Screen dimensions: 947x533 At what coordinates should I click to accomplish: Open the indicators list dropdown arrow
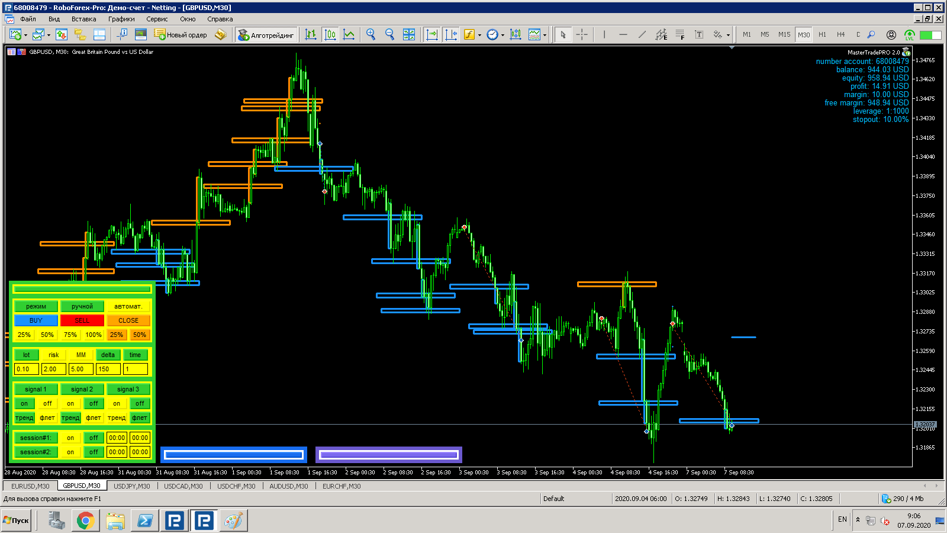[x=479, y=35]
